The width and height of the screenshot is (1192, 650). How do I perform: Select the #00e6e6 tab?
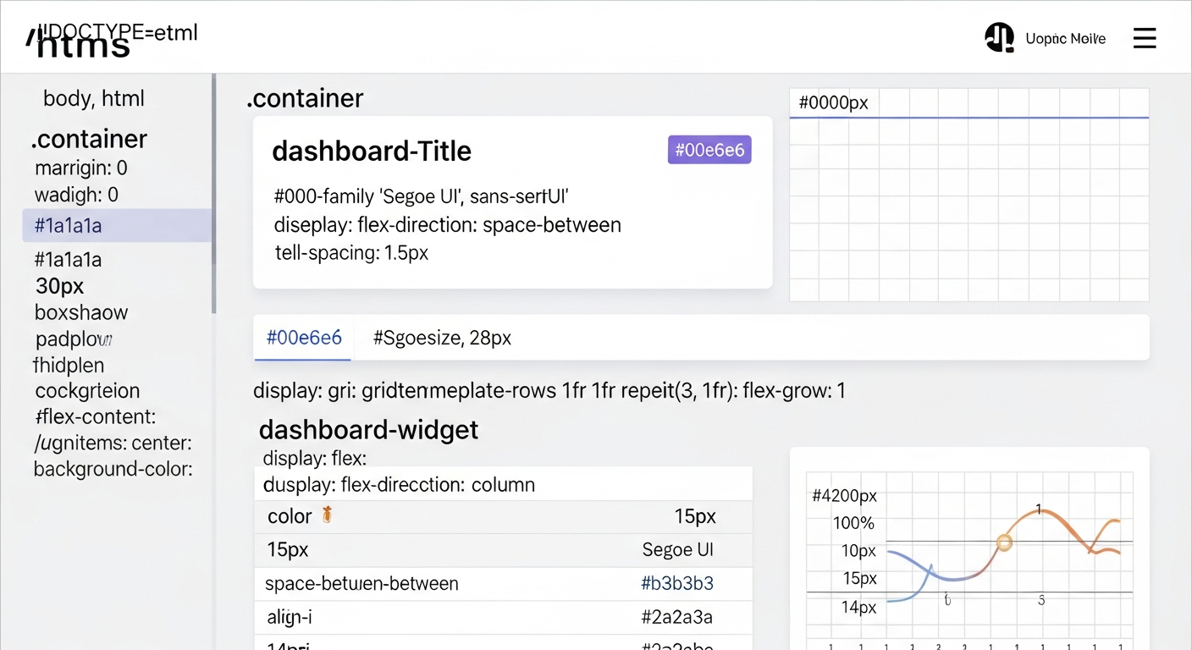click(x=304, y=339)
